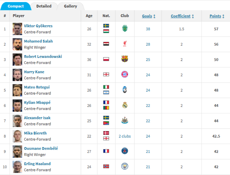Switch to the Detailed tab
This screenshot has height=175, width=230.
44,6
